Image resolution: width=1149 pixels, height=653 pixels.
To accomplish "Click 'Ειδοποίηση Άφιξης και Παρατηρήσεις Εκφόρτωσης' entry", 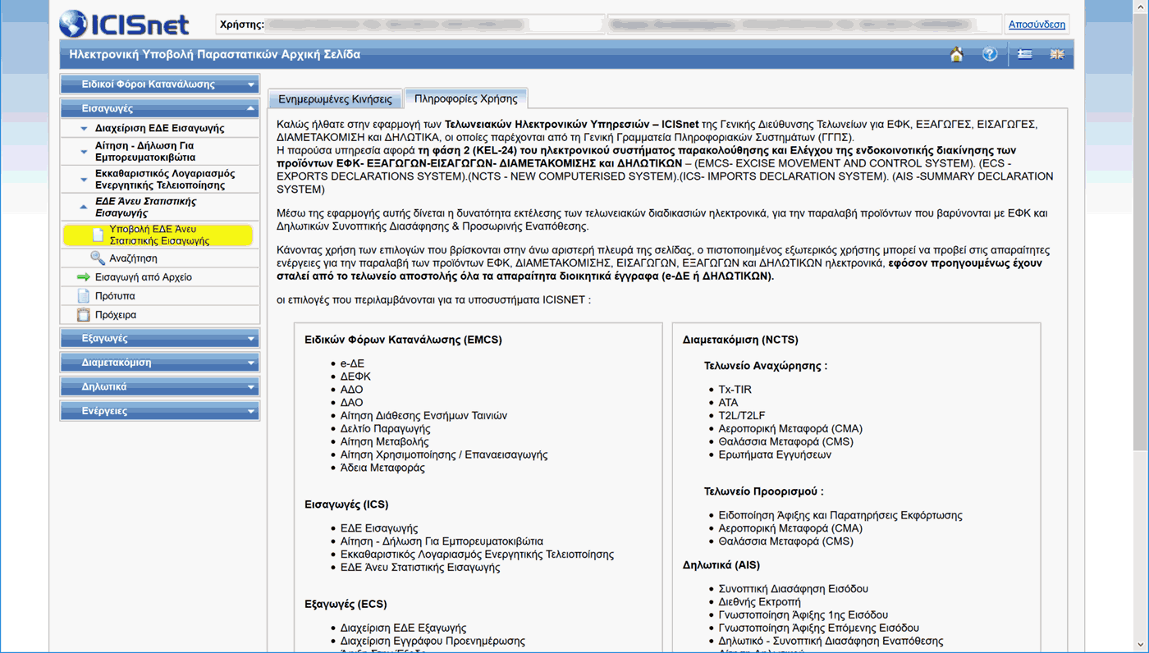I will (840, 515).
